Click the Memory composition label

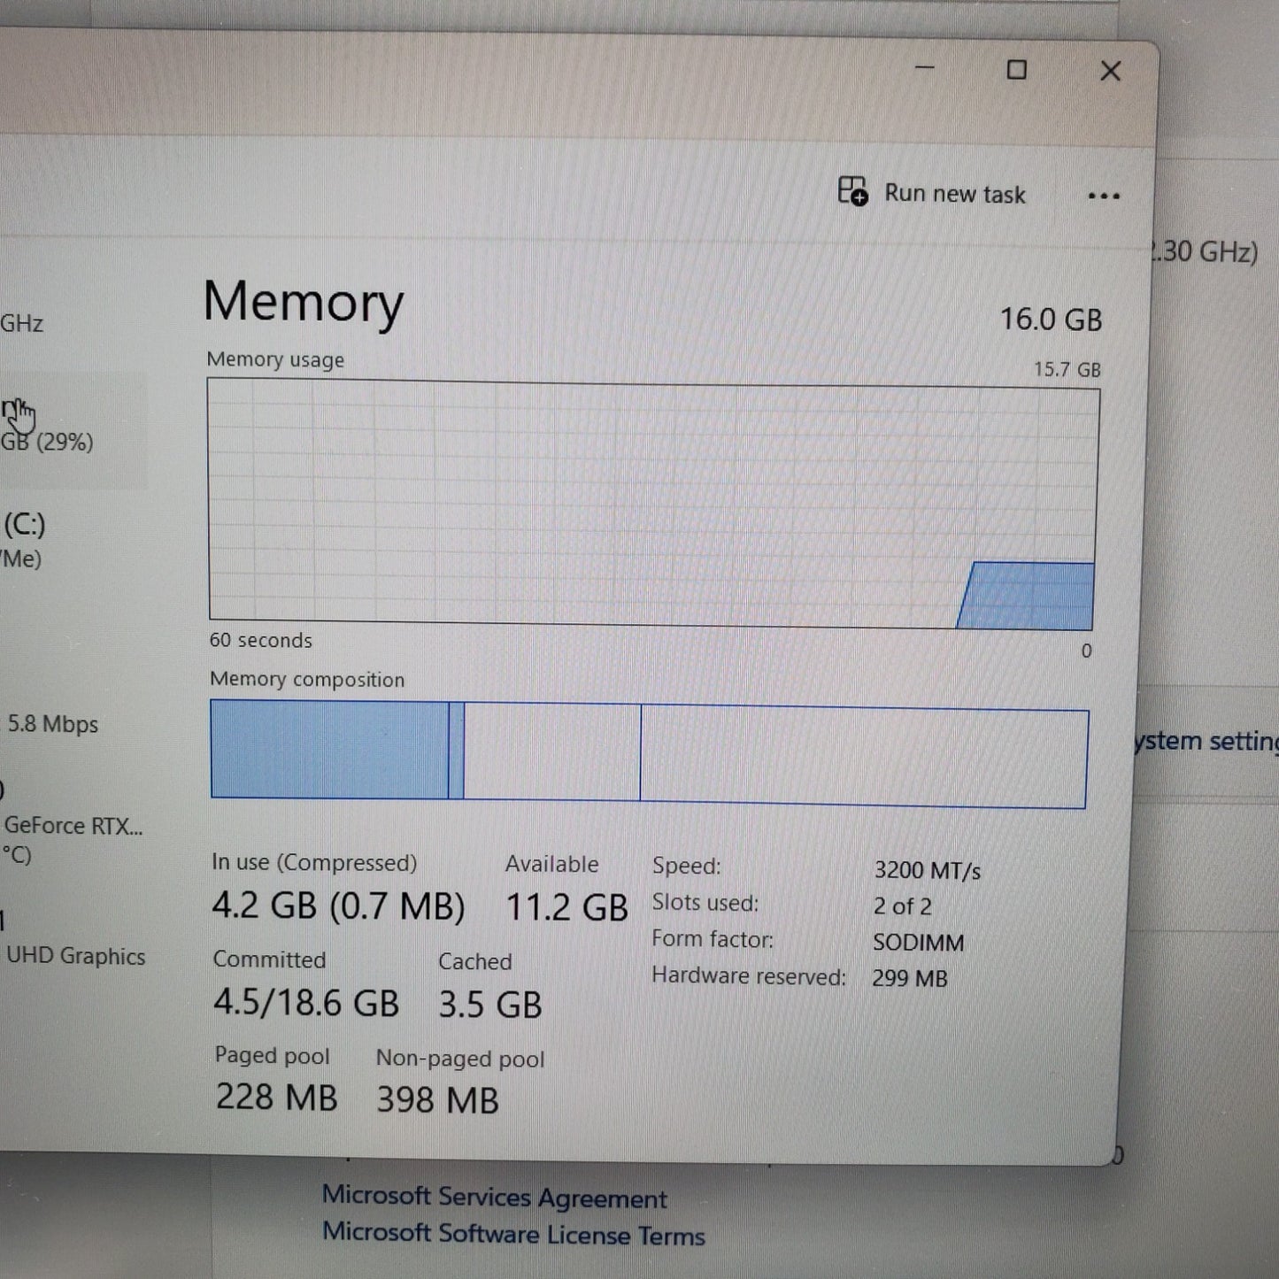[307, 679]
